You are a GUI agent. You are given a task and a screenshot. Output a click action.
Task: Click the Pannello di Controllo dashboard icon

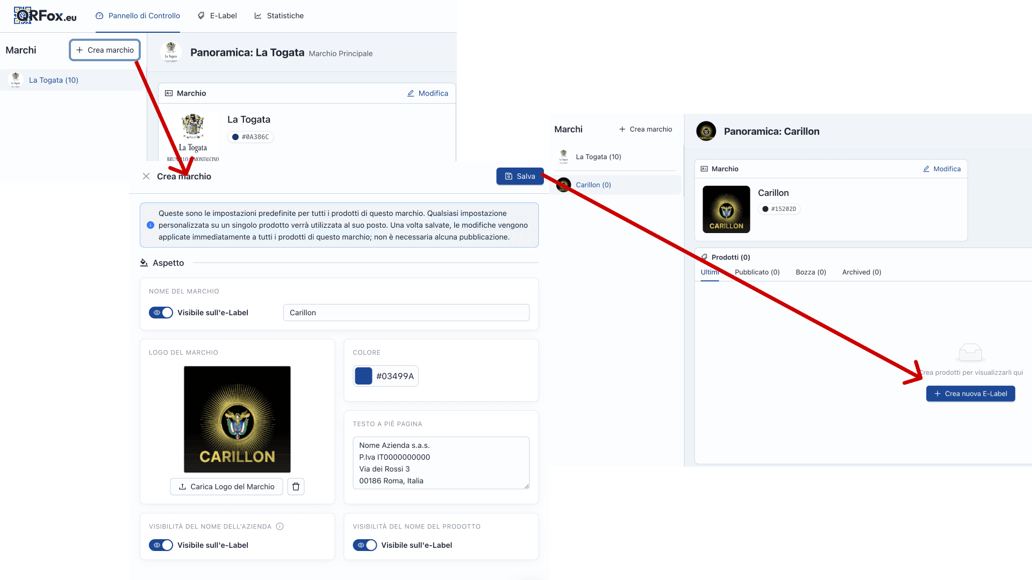pyautogui.click(x=99, y=16)
